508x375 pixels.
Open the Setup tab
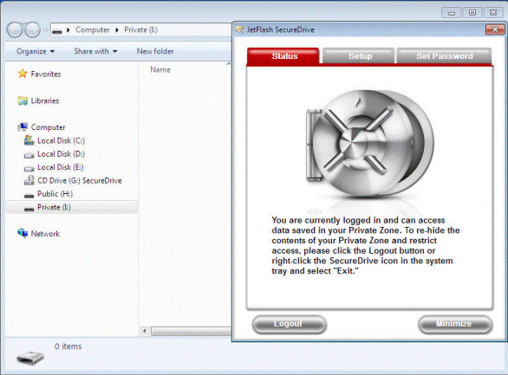pyautogui.click(x=359, y=56)
